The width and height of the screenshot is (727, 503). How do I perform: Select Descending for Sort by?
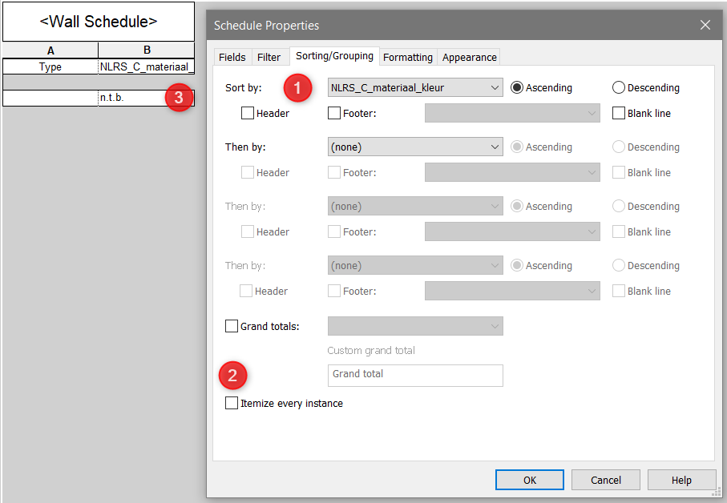pyautogui.click(x=619, y=88)
